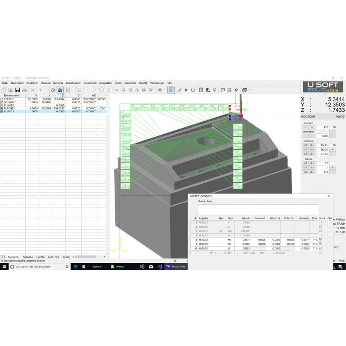Click the Protokolltext input field
The width and height of the screenshot is (346, 346).
pos(258,209)
